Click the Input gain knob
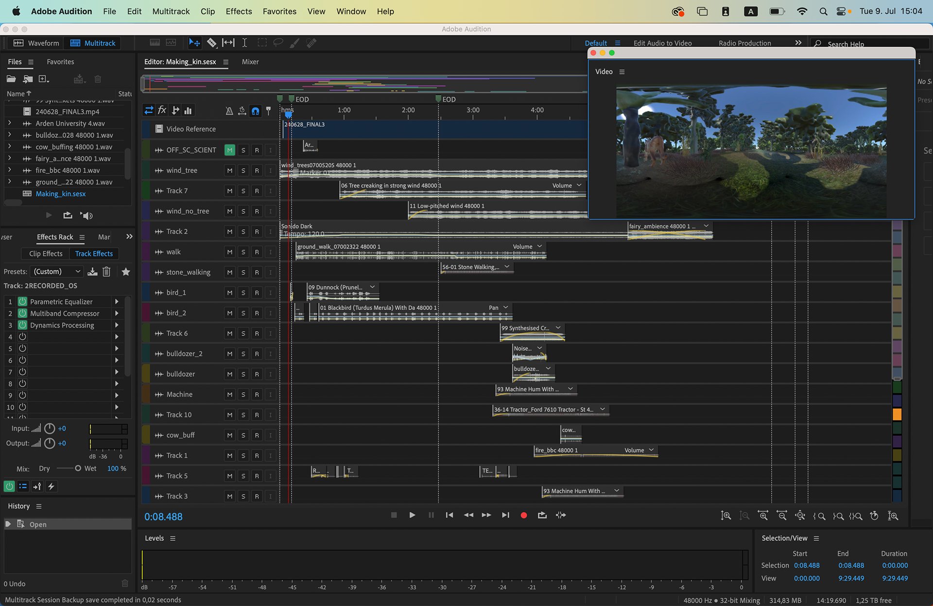This screenshot has height=606, width=933. [x=50, y=428]
